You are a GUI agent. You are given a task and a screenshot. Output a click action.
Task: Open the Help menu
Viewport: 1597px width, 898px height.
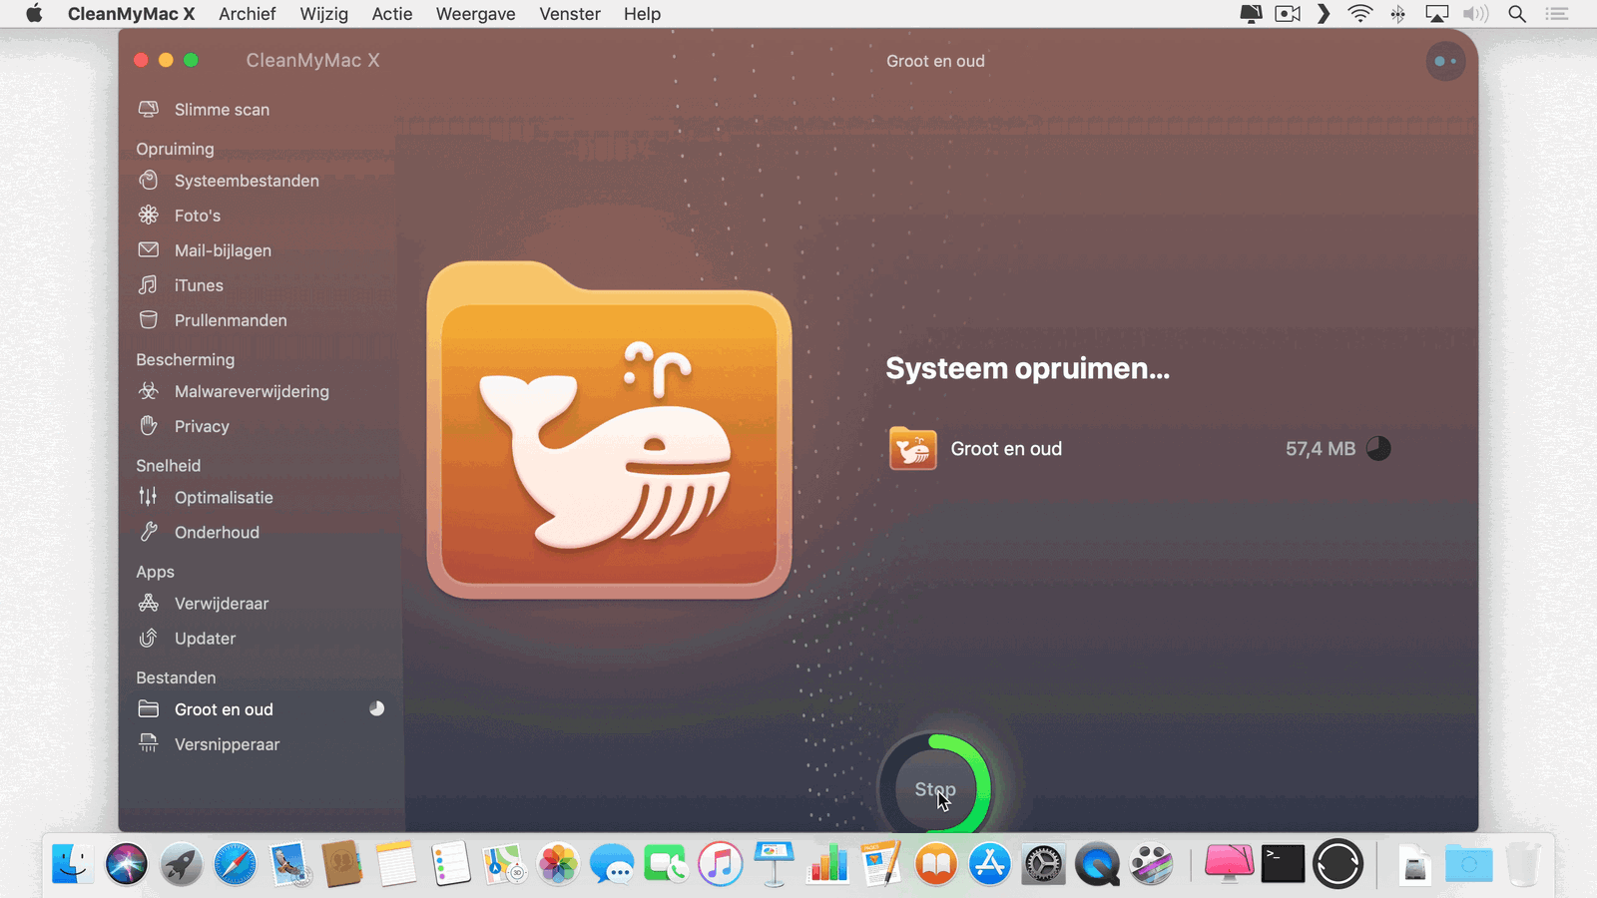pos(642,14)
